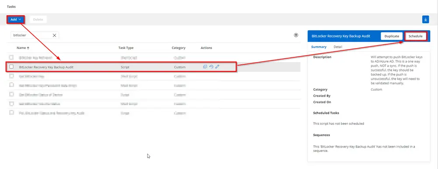Tick the BitLocker Recovery Key Backup Audit checkbox
The height and width of the screenshot is (169, 438).
pyautogui.click(x=11, y=67)
